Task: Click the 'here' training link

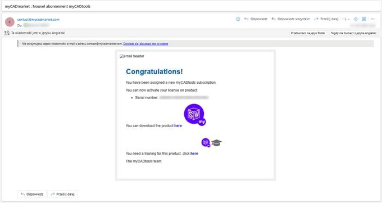Action: pos(194,154)
